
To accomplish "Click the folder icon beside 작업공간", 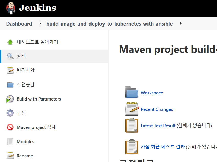I will (x=10, y=84).
